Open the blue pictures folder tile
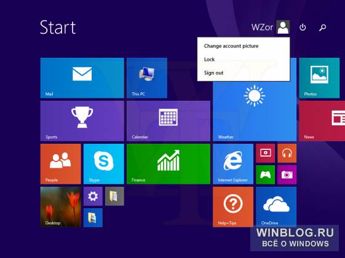The width and height of the screenshot is (345, 258). coord(93,218)
